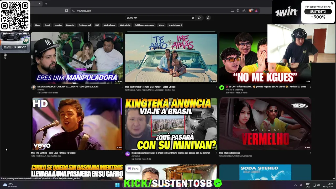
Task: Select the Mixes filter chip
Action: click(38, 25)
